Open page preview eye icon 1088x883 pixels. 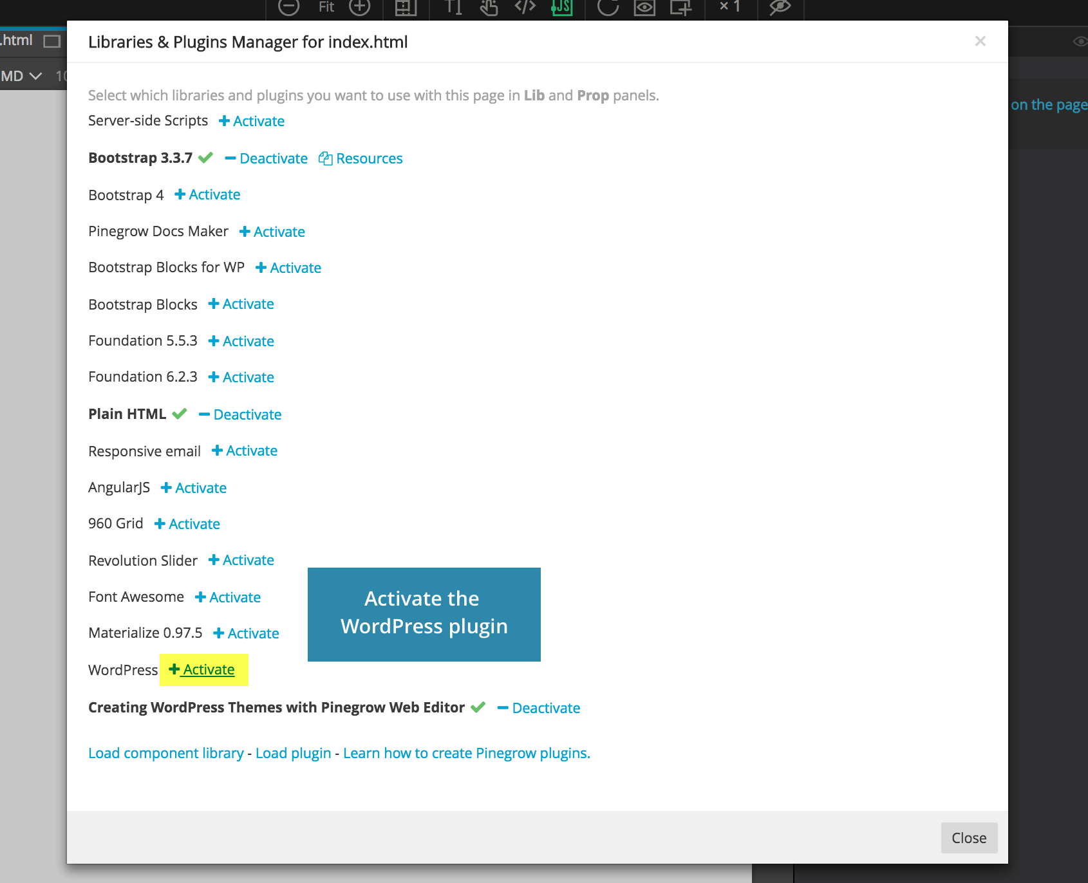coord(644,7)
